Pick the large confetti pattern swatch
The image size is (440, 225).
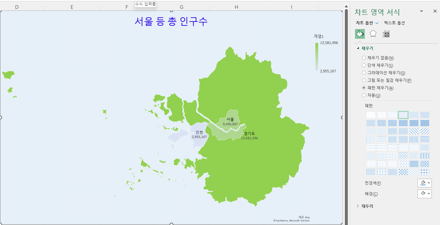pos(425,147)
